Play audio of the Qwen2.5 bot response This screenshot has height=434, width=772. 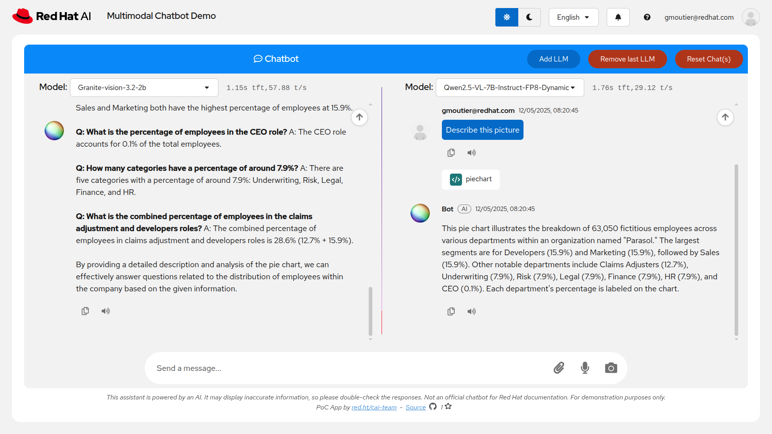coord(471,311)
